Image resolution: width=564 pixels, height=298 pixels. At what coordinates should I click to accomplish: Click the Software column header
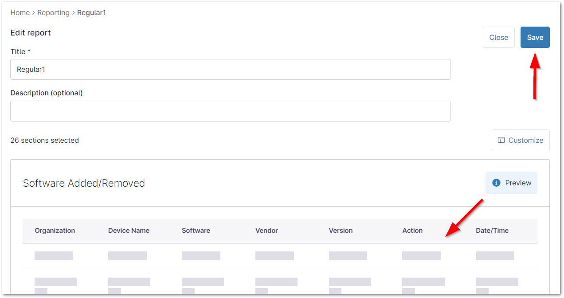point(196,231)
